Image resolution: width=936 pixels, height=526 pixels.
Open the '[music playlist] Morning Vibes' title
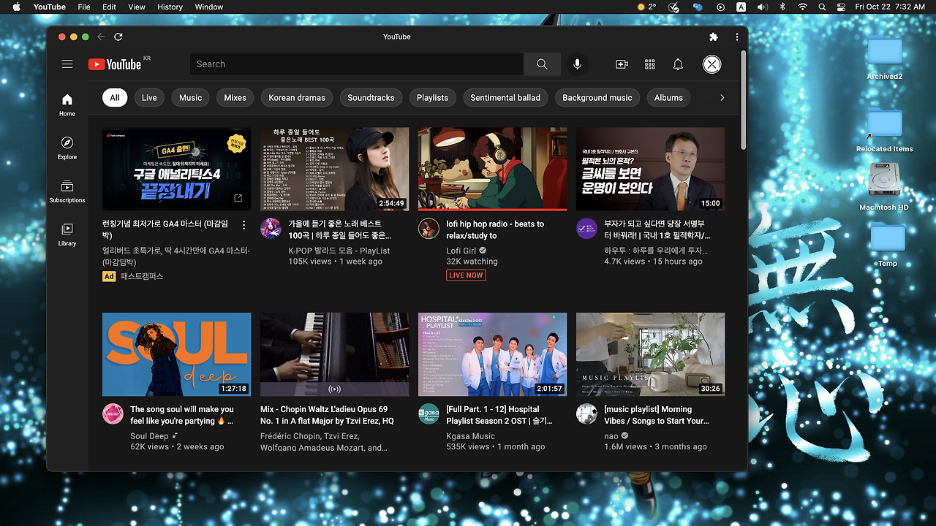[657, 415]
